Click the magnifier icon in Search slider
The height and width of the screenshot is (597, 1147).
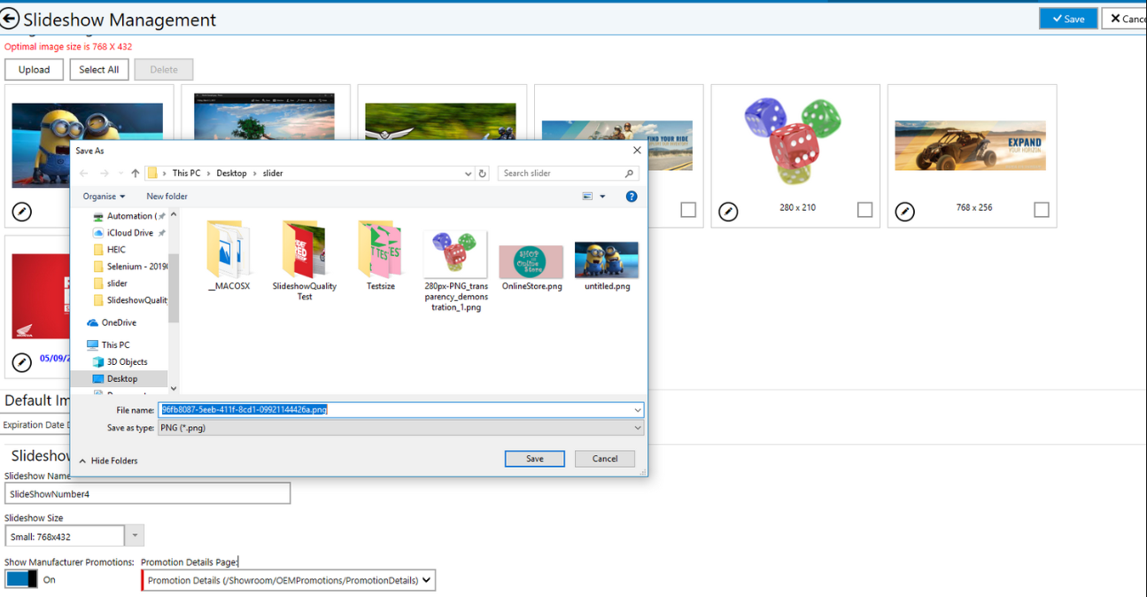(630, 174)
